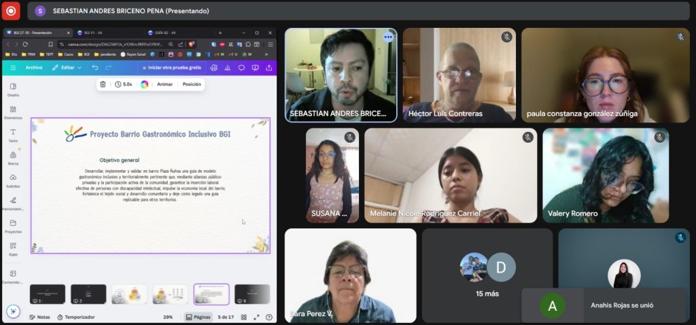Click Iniciar otra prueba gratis button
Screen dimensions: 696x325
coord(172,67)
